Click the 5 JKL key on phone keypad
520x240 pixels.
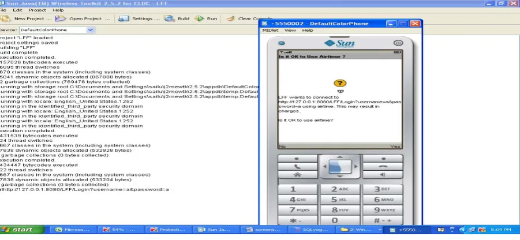(340, 200)
